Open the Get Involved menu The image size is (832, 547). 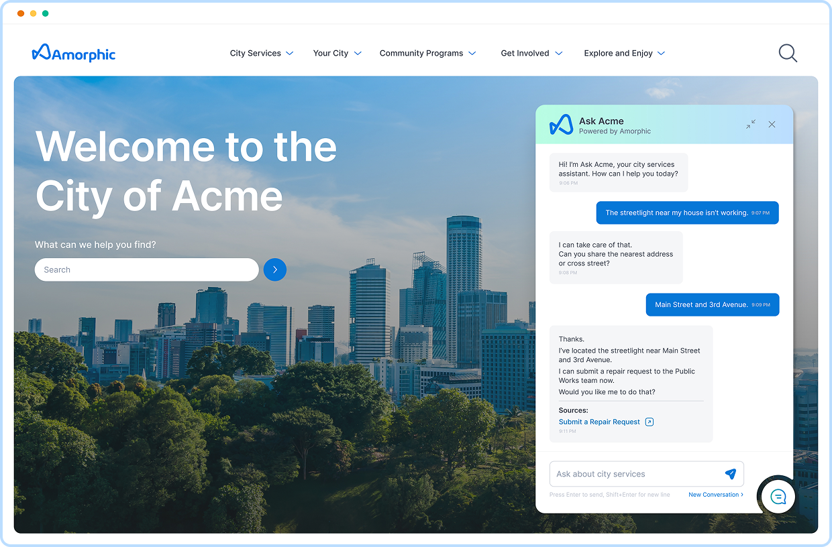[x=531, y=54]
